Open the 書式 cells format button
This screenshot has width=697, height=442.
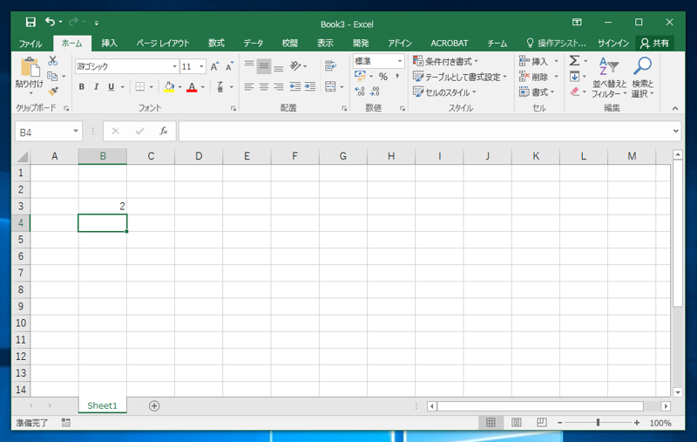click(537, 92)
